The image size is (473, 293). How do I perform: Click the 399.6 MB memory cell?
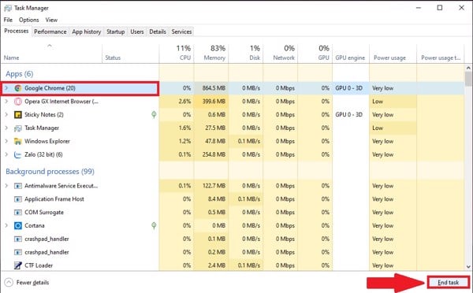[x=211, y=102]
